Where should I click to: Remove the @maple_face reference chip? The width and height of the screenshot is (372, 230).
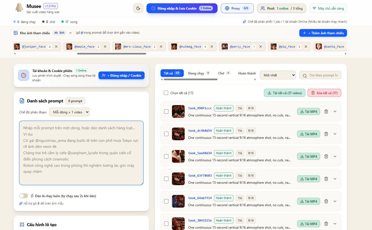pyautogui.click(x=105, y=47)
